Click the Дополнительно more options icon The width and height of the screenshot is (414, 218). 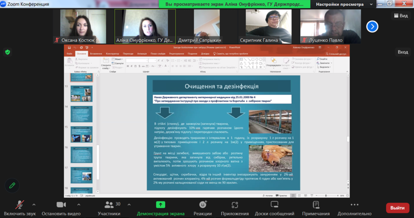click(x=354, y=205)
